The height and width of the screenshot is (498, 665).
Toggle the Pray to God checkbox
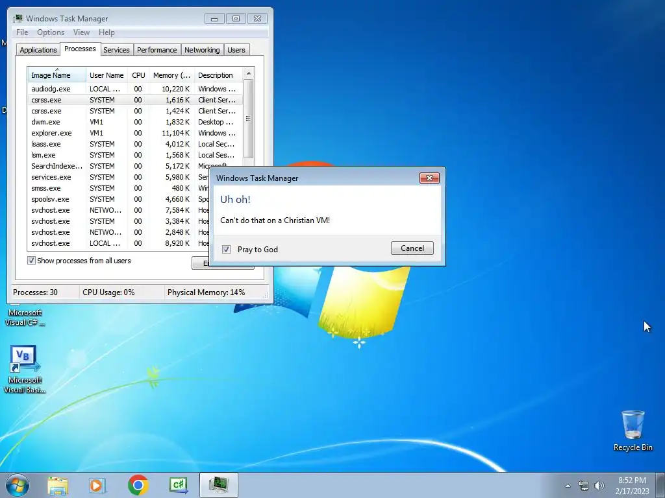(x=227, y=250)
